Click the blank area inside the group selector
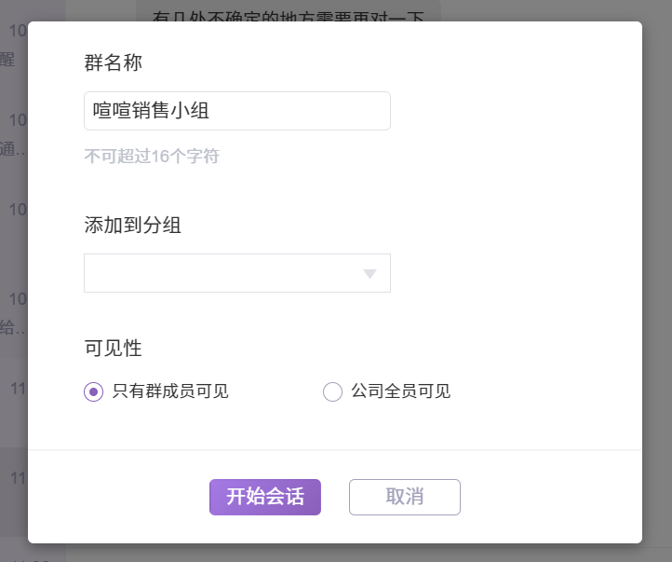 pos(214,273)
